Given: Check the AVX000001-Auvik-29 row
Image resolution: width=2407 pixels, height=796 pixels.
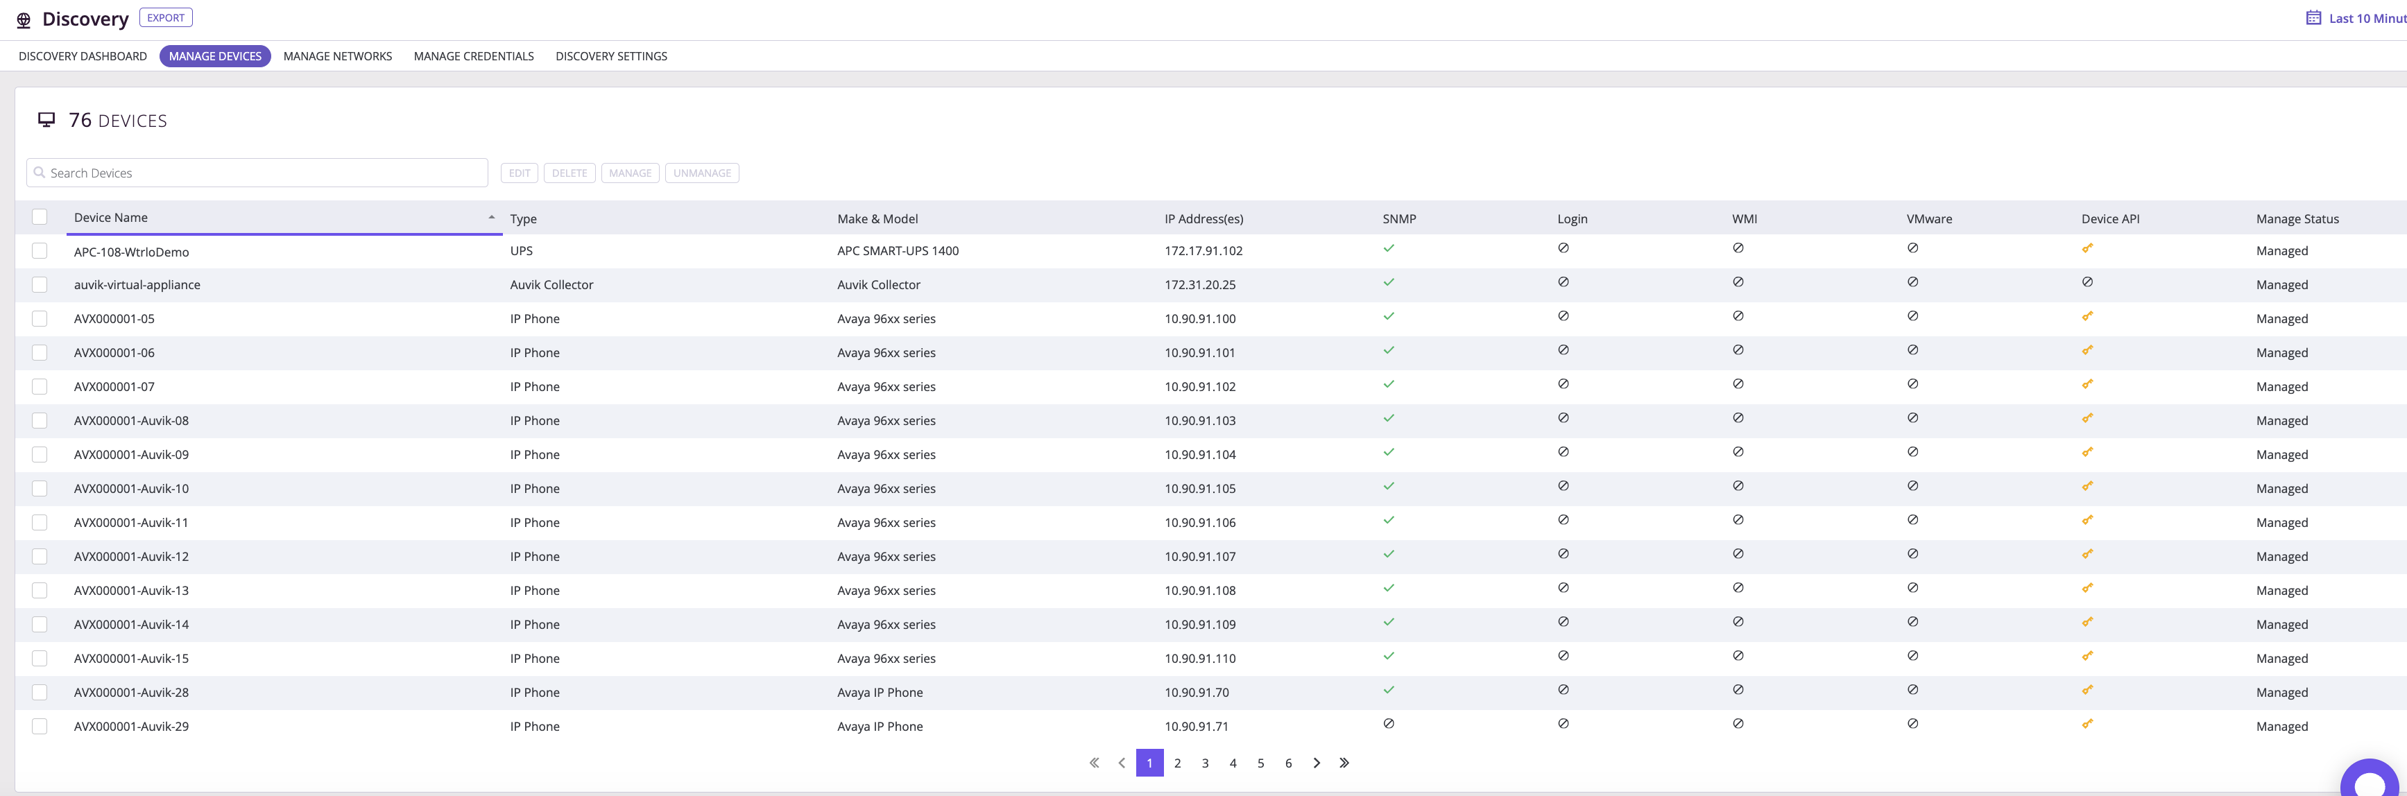Looking at the screenshot, I should (x=40, y=727).
